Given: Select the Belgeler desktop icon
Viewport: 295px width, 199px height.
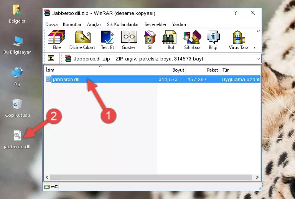Looking at the screenshot, I should point(17,14).
